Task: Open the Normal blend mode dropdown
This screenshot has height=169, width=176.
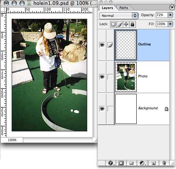Action: [x=119, y=16]
